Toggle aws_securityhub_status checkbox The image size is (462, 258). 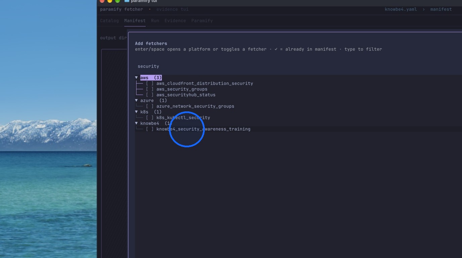150,95
